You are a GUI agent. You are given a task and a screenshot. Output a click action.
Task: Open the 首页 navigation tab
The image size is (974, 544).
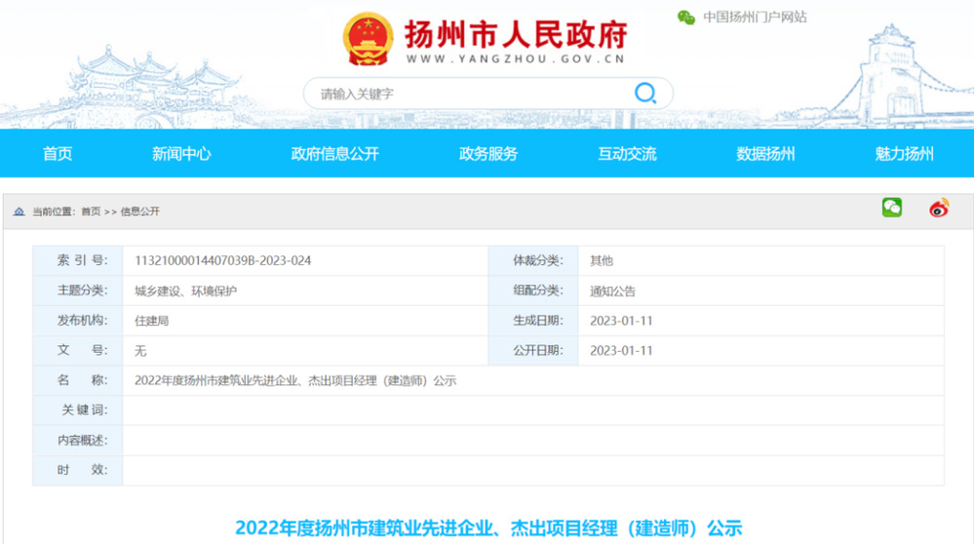pos(58,154)
